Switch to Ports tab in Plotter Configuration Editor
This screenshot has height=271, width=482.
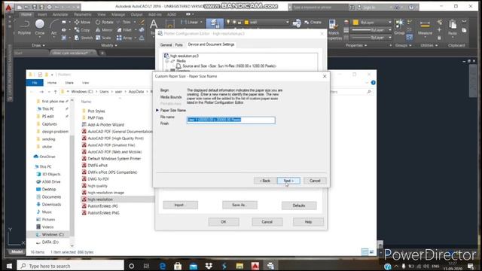click(179, 45)
